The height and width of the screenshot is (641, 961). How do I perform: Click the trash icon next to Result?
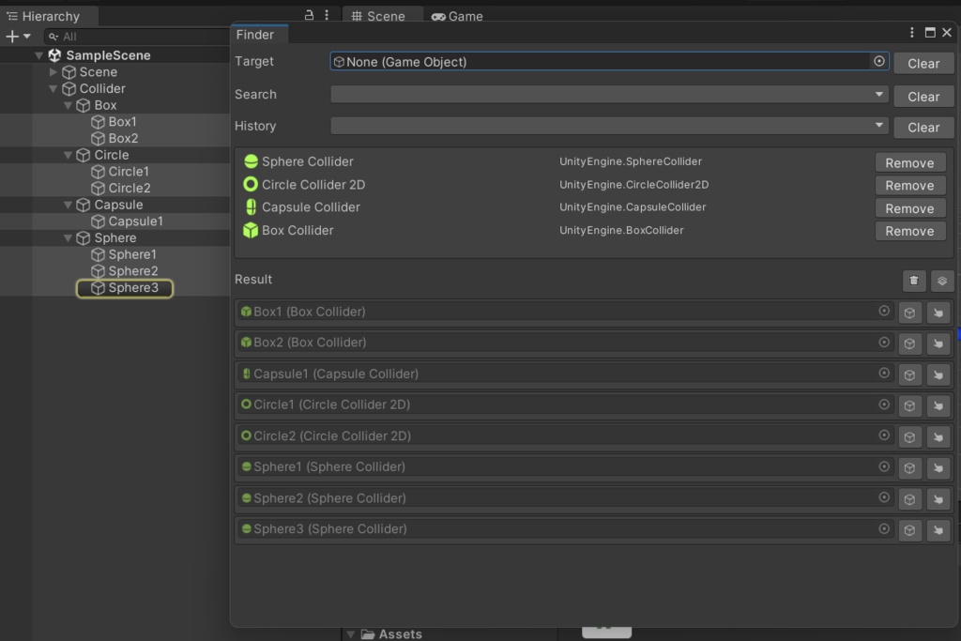tap(914, 281)
